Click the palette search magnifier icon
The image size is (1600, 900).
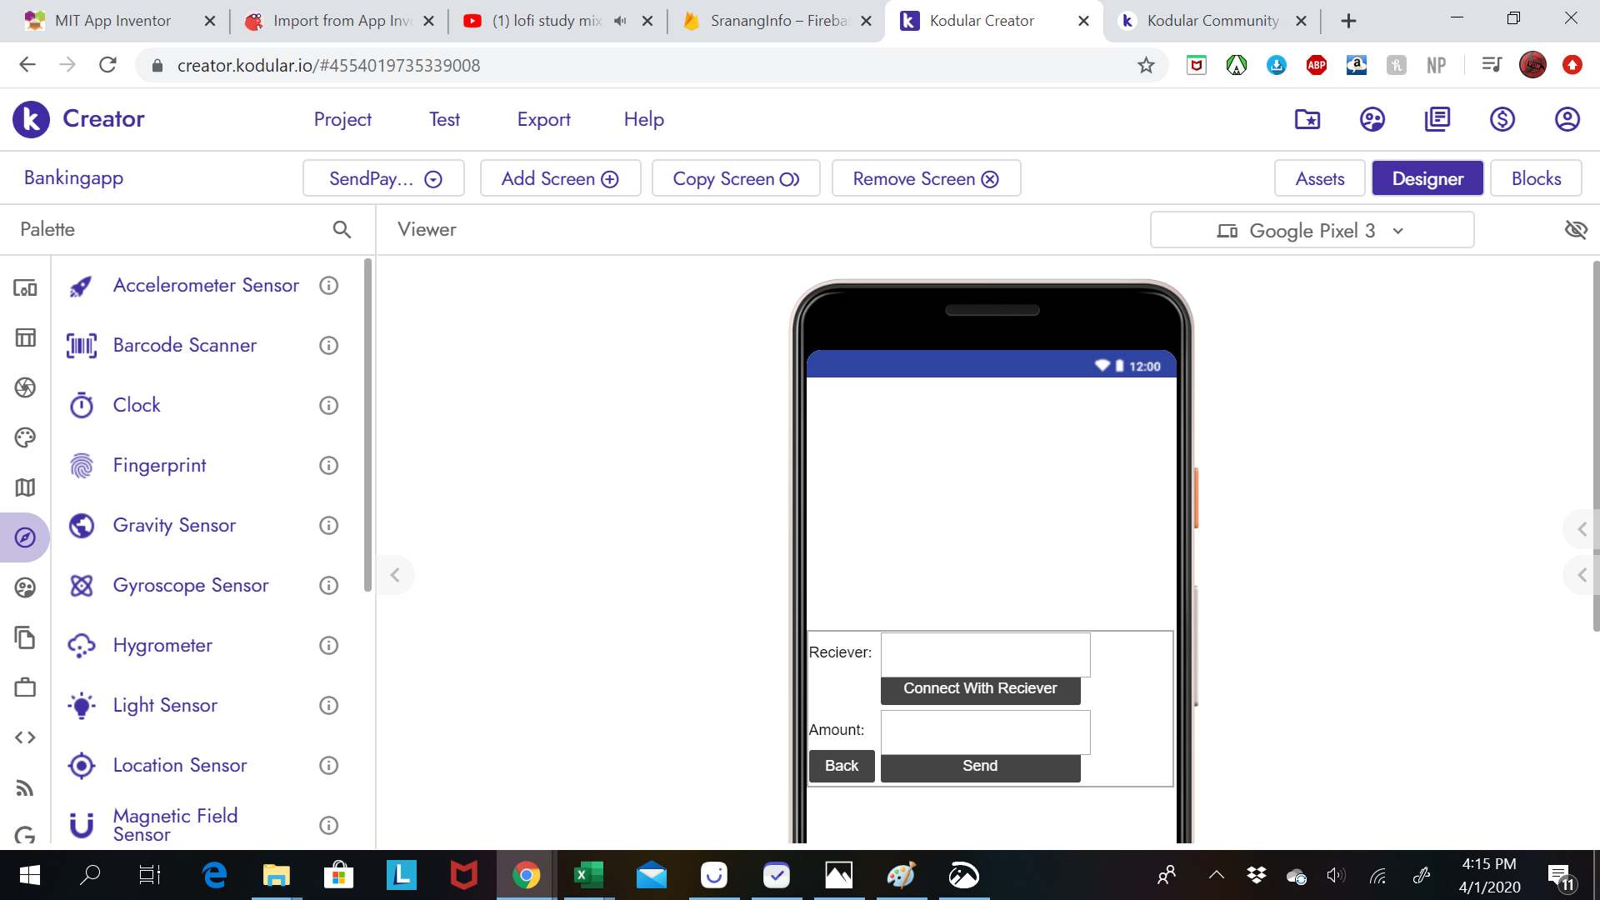coord(342,229)
